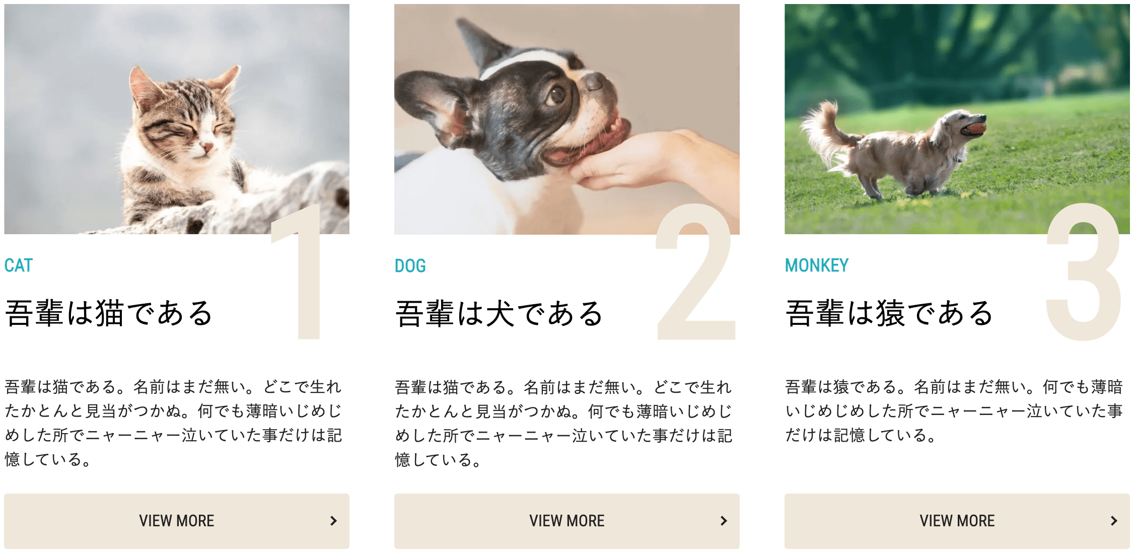Open the sleeping cat photo
Screen dimensions: 1135x554
[x=177, y=119]
